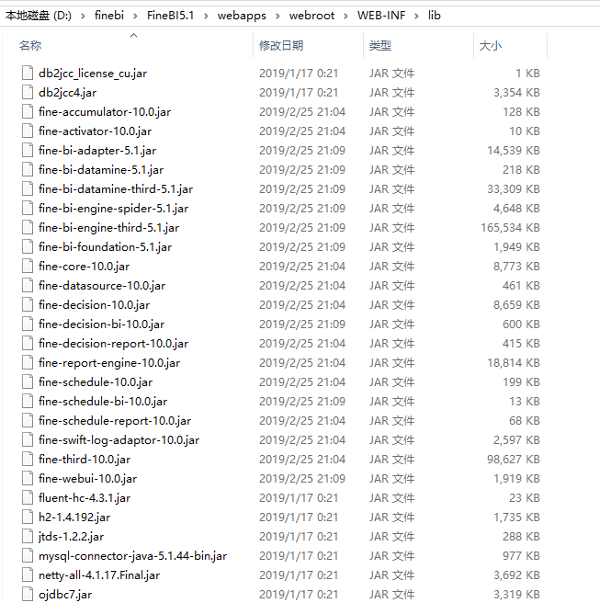
Task: Navigate to the webroot folder breadcrumb
Action: click(311, 16)
